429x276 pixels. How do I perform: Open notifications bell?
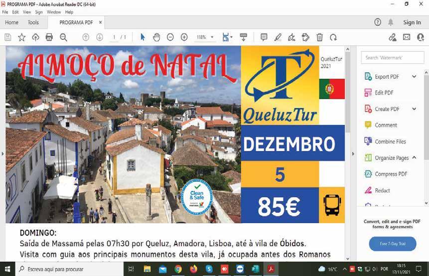pos(391,22)
